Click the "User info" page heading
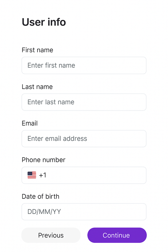 coord(44,22)
